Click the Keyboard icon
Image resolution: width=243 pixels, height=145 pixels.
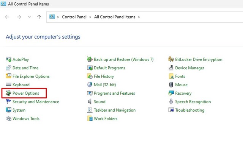point(8,84)
